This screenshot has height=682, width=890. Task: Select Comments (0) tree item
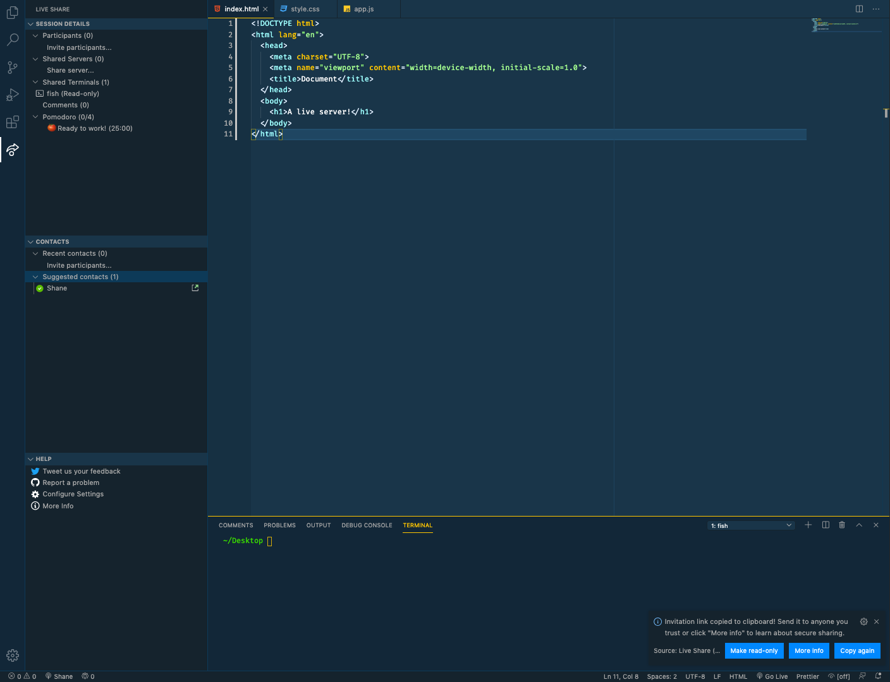point(66,105)
